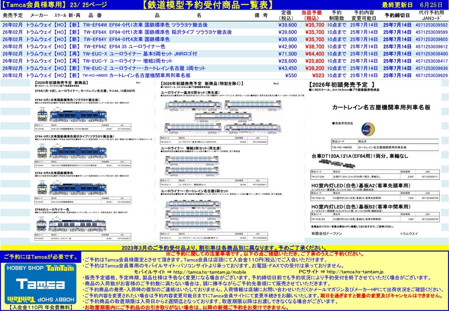The width and height of the screenshot is (449, 311).
Task: Click the カートレイン名古屋機関車用列車名板 flyer heading
Action: tap(381, 107)
